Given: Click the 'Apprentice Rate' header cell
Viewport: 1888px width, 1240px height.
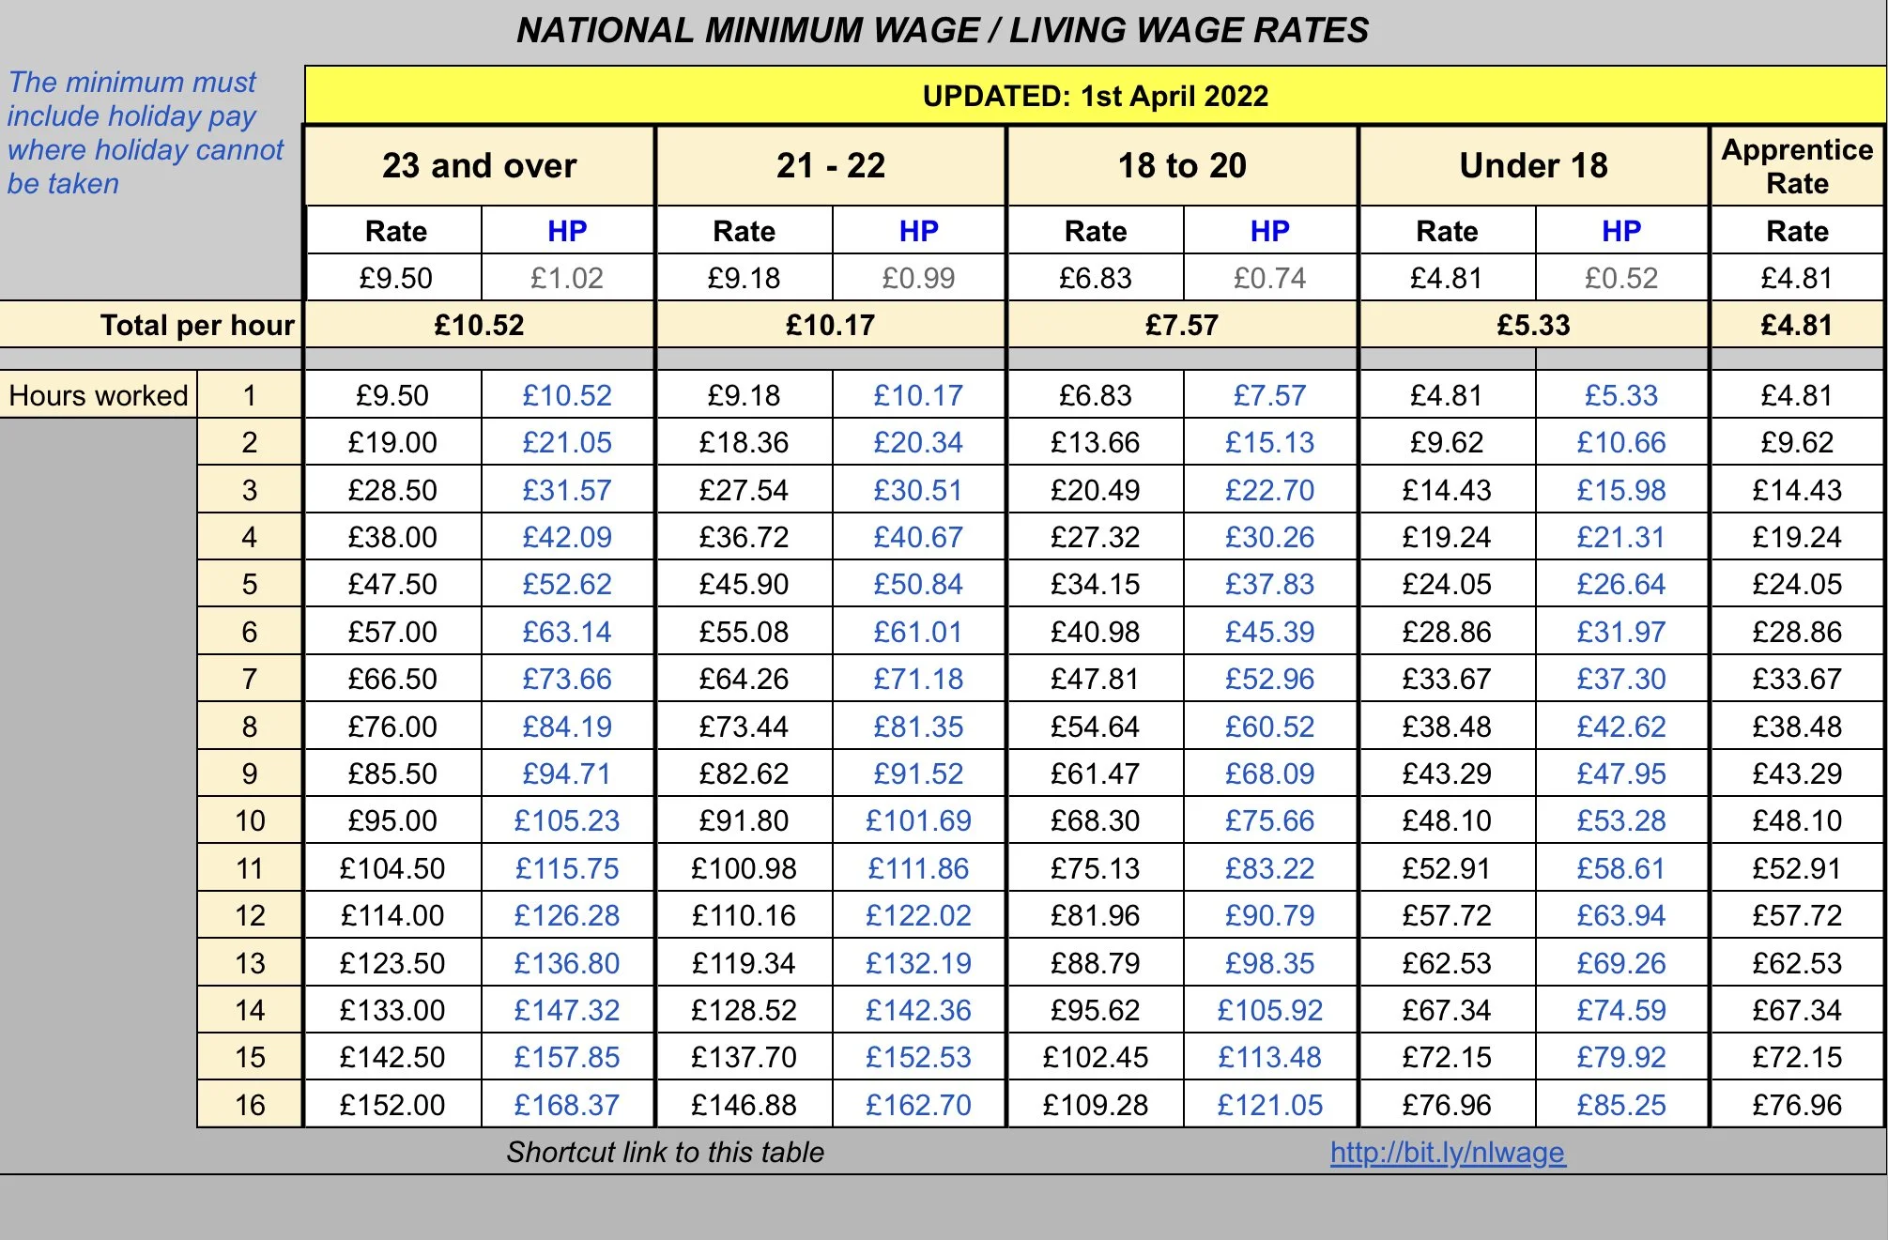Looking at the screenshot, I should tap(1796, 166).
